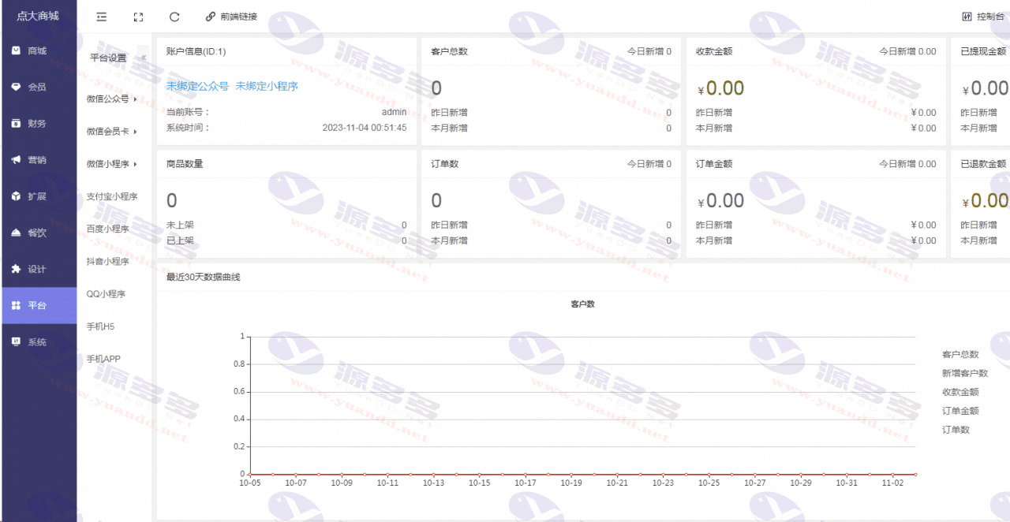The image size is (1010, 522).
Task: Toggle the 客户总数 chart legend
Action: (960, 354)
